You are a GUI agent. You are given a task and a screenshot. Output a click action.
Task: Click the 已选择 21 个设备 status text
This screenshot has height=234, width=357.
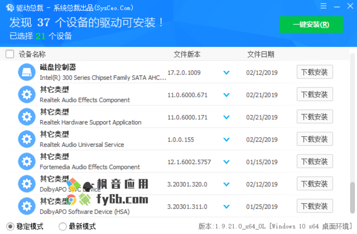41,36
